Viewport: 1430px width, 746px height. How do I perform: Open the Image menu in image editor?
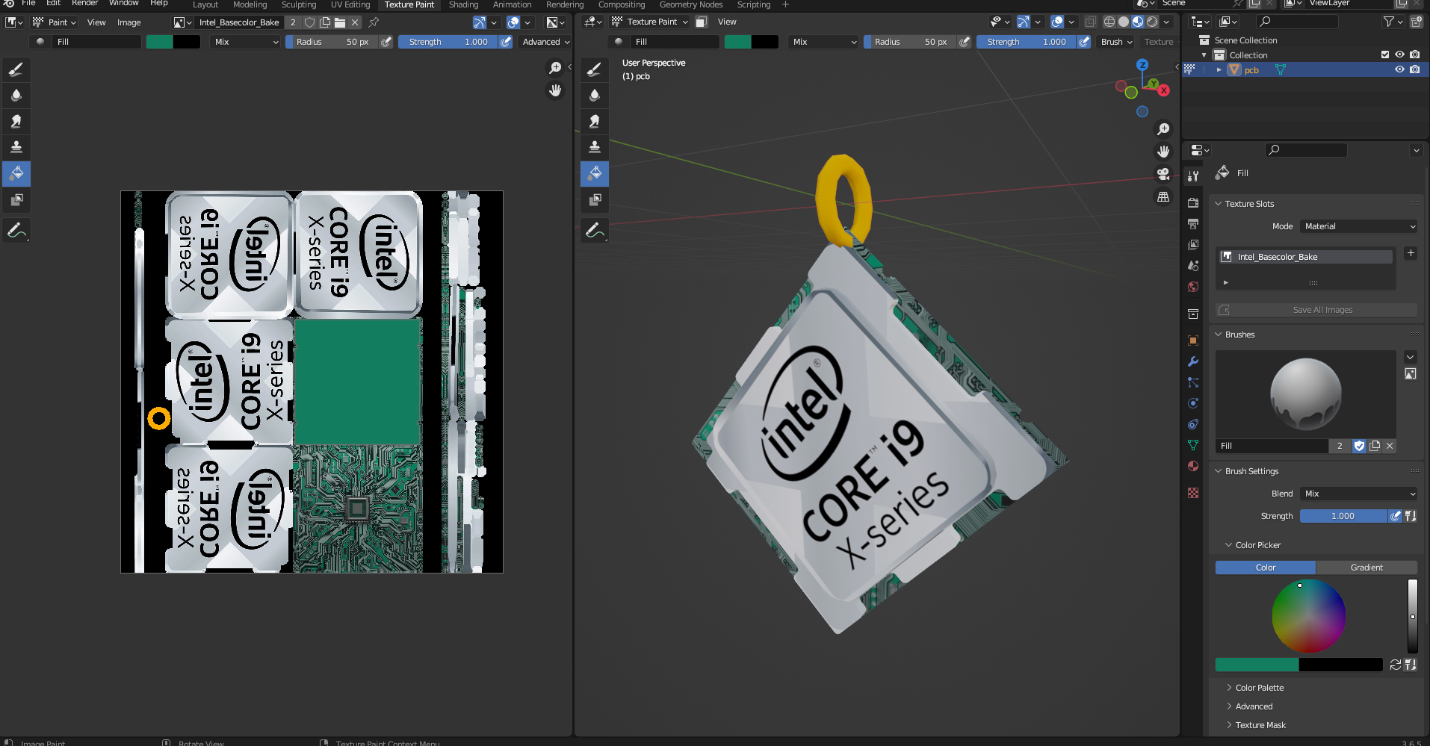129,22
